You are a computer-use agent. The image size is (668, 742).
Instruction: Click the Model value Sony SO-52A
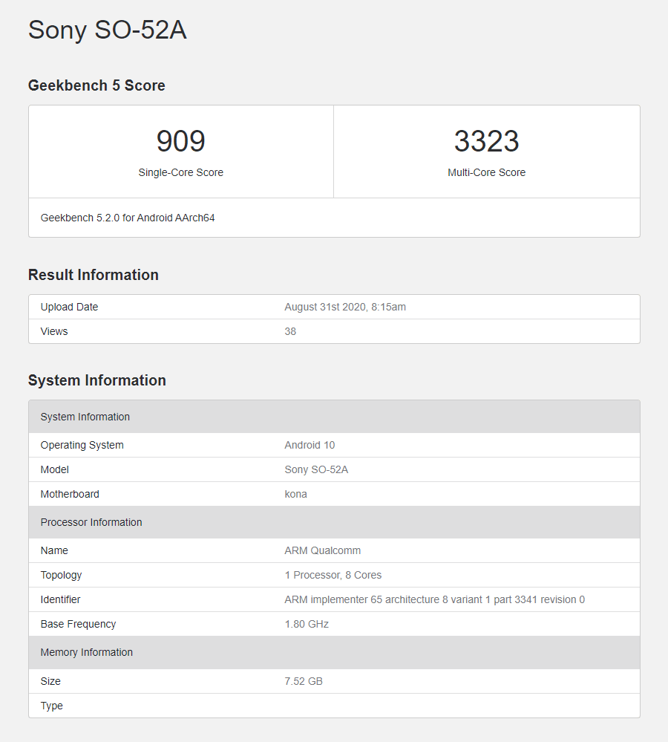click(x=316, y=469)
